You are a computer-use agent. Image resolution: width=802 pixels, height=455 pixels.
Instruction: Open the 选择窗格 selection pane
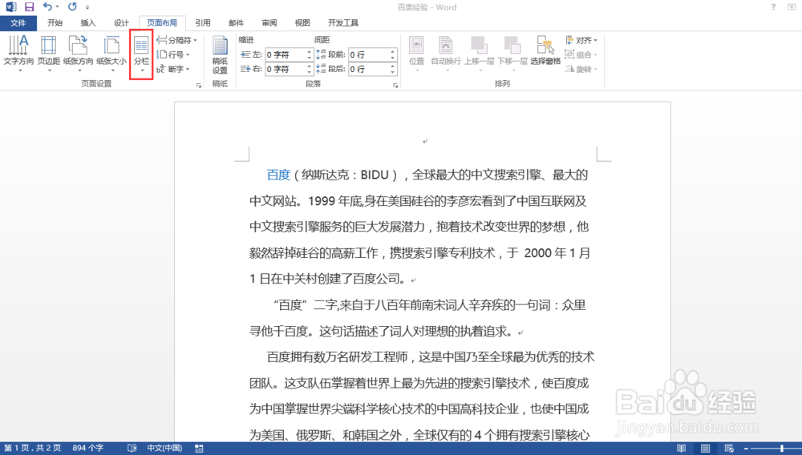click(545, 50)
